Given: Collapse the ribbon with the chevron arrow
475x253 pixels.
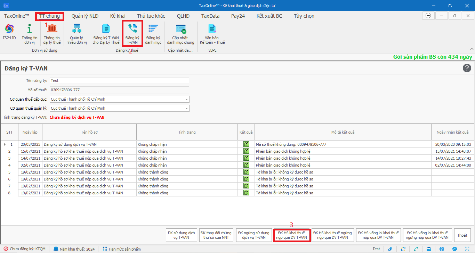Looking at the screenshot, I should coord(472,49).
